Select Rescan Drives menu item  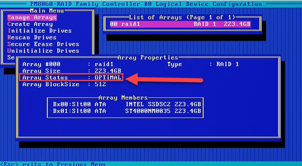(32, 37)
